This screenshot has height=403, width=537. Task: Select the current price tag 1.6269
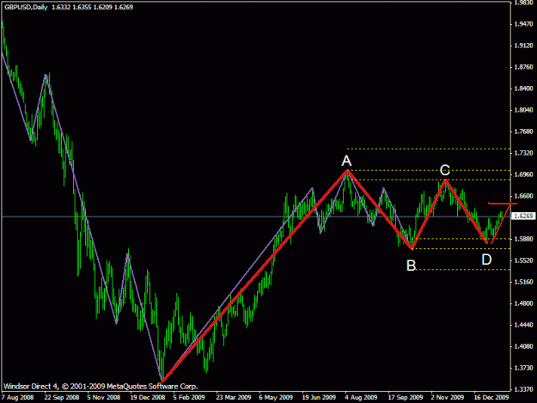pyautogui.click(x=523, y=216)
